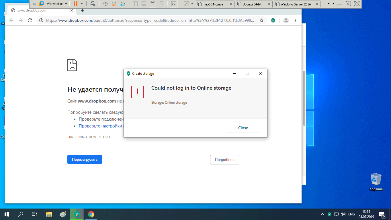Open network status tray icon
This screenshot has width=391, height=220.
click(336, 214)
